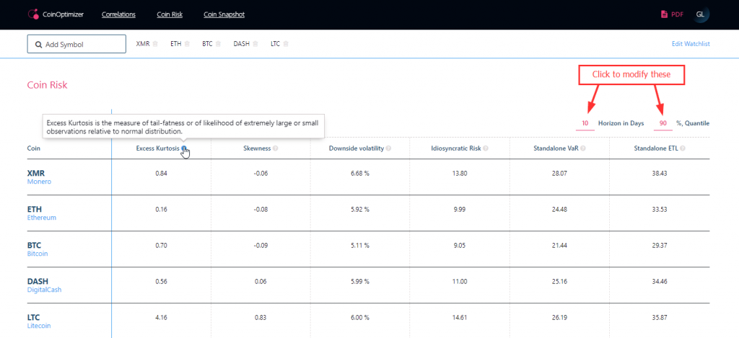
Task: Click the Idiosyncratic Risk help icon
Action: (x=486, y=148)
